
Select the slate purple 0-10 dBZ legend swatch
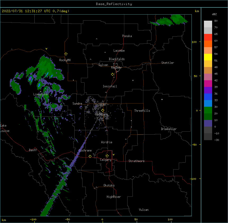(208, 123)
